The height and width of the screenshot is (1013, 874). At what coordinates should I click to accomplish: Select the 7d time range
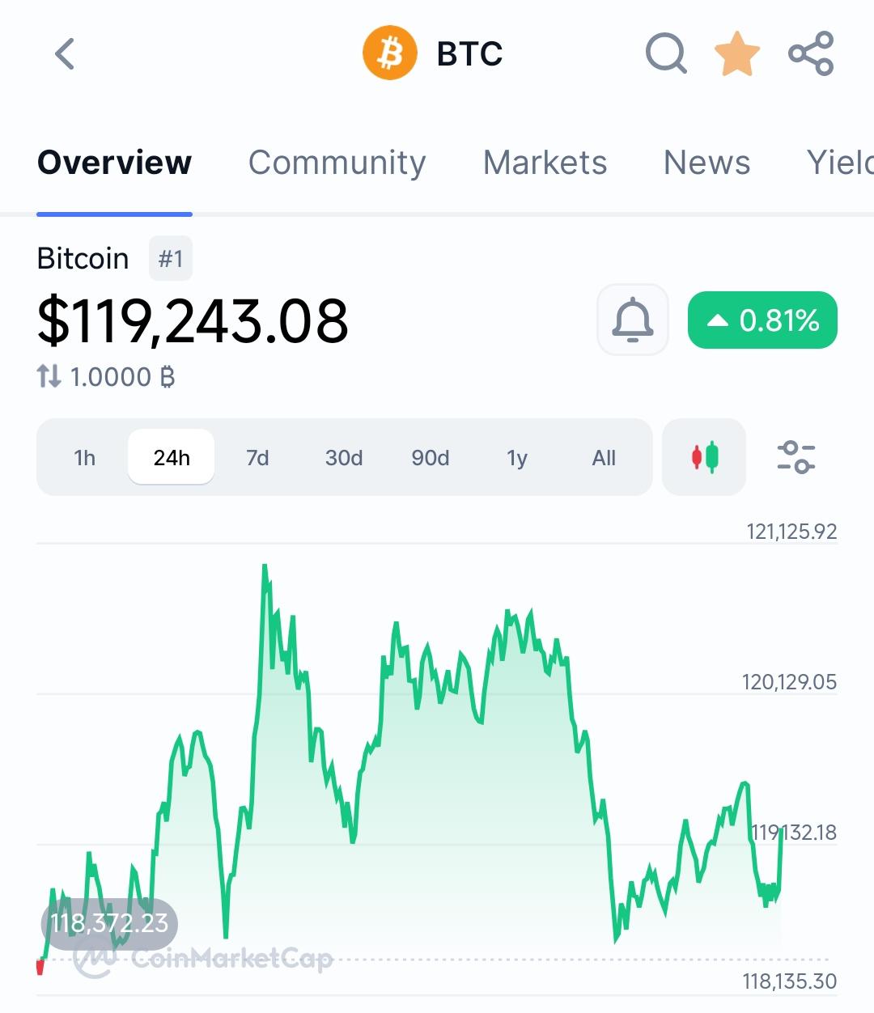(257, 458)
